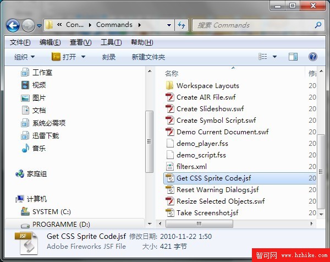
Task: Expand arrow after Commands breadcrumb
Action: coord(140,25)
